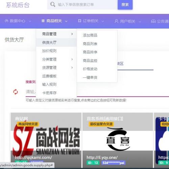The height and width of the screenshot is (169, 169).
Task: Select the 运费模板 menu entry
Action: 49,76
